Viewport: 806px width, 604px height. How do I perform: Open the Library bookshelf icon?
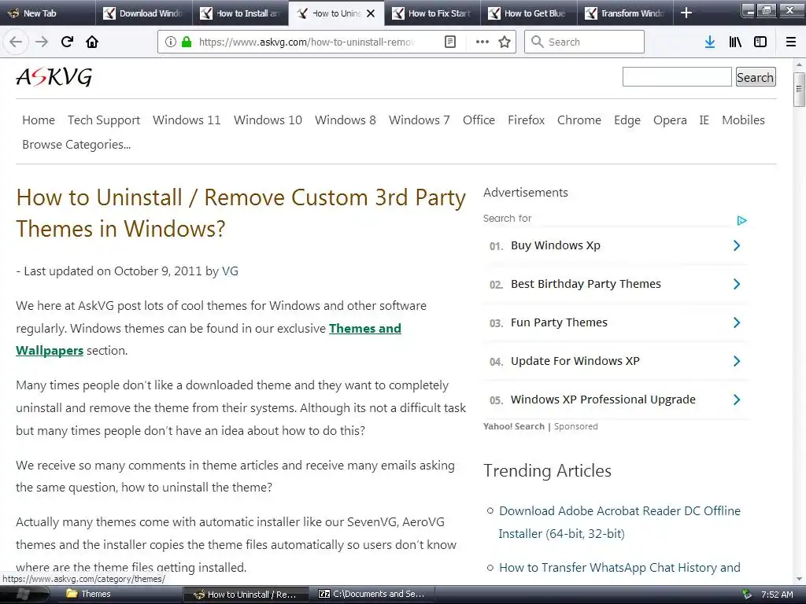tap(735, 42)
